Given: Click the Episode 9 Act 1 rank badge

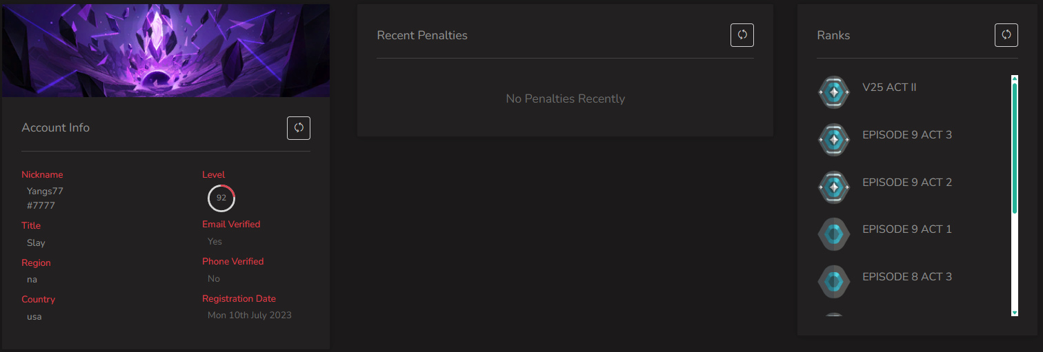Looking at the screenshot, I should (x=834, y=234).
